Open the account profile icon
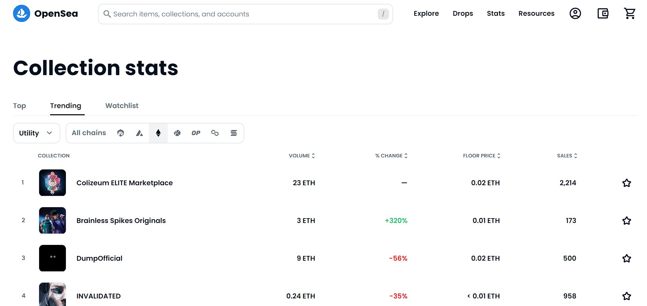Image resolution: width=647 pixels, height=306 pixels. (575, 13)
